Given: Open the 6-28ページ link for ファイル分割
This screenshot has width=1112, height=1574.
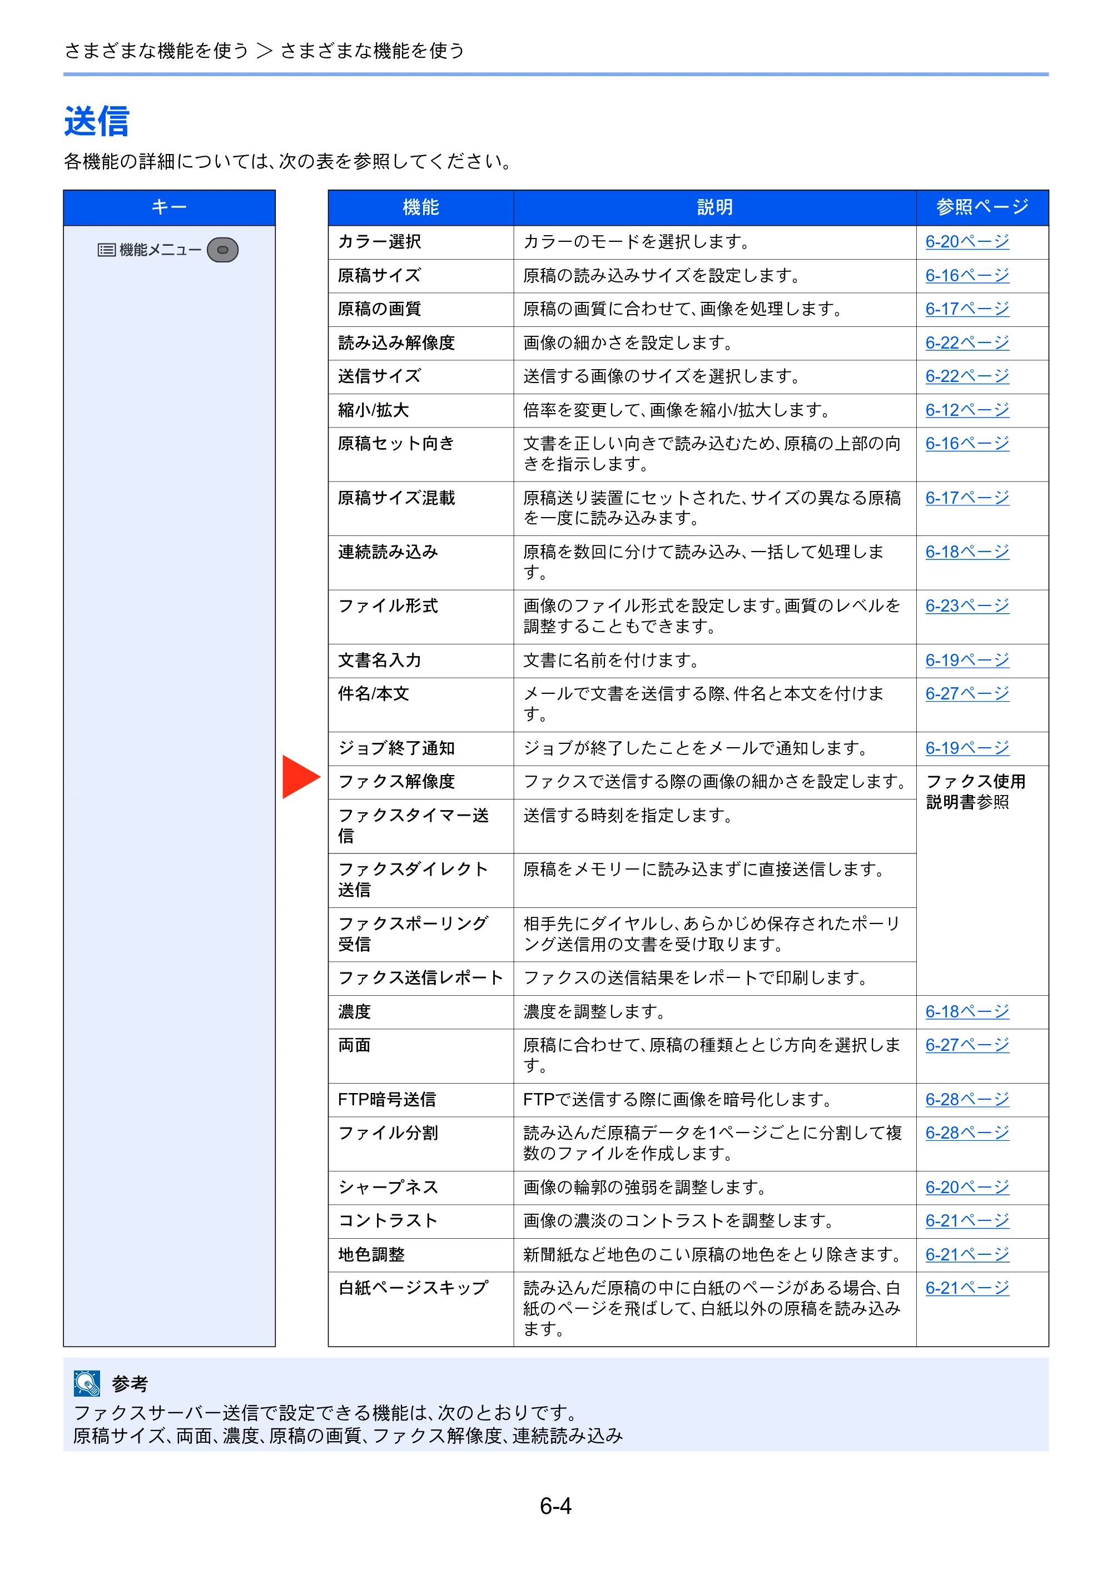Looking at the screenshot, I should click(x=967, y=1133).
